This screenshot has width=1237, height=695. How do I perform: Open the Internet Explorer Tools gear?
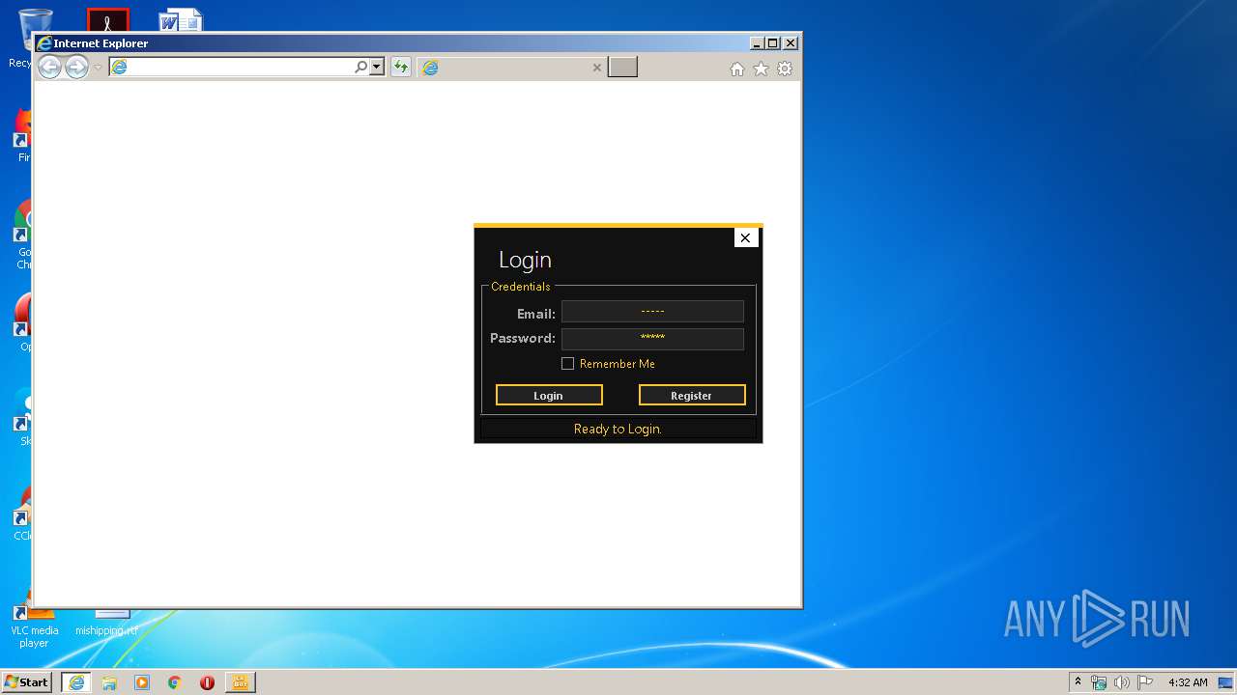(x=785, y=69)
